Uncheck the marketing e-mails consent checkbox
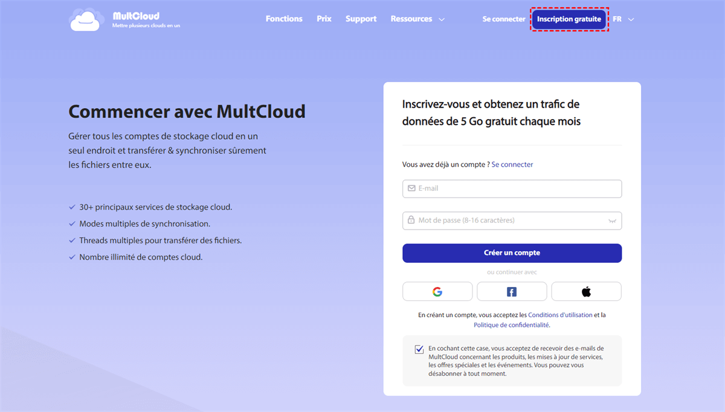Viewport: 725px width, 412px height. click(x=419, y=349)
